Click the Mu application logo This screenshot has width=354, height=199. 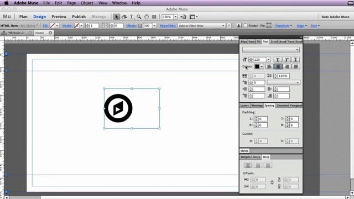(7, 17)
